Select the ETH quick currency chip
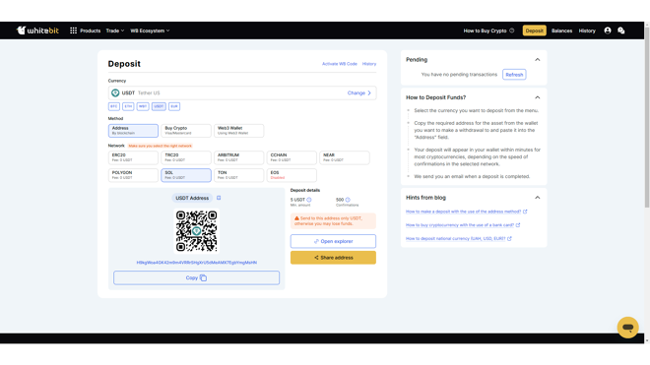The width and height of the screenshot is (650, 365). pos(128,106)
